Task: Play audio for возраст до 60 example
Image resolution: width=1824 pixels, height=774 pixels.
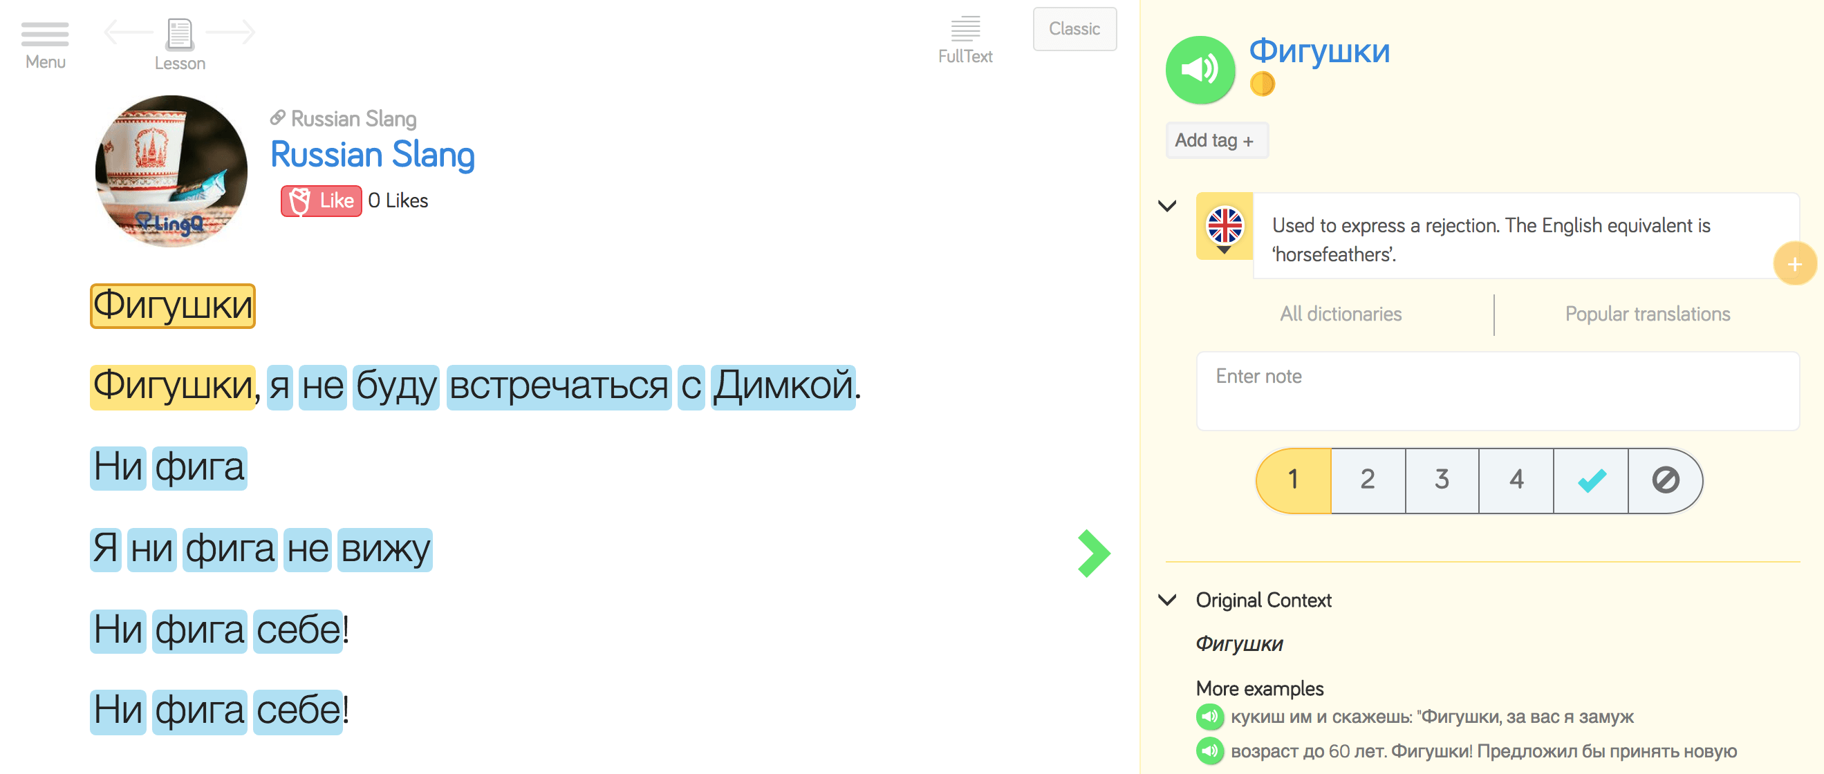Action: (1209, 751)
